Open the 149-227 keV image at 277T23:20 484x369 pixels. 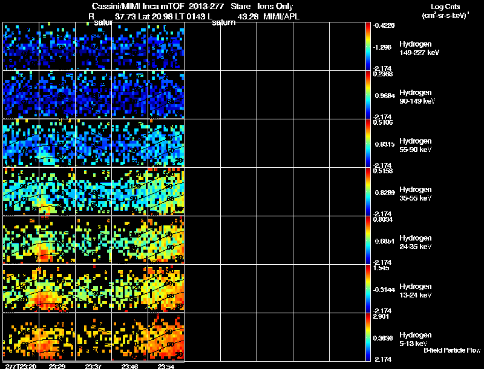(21, 46)
